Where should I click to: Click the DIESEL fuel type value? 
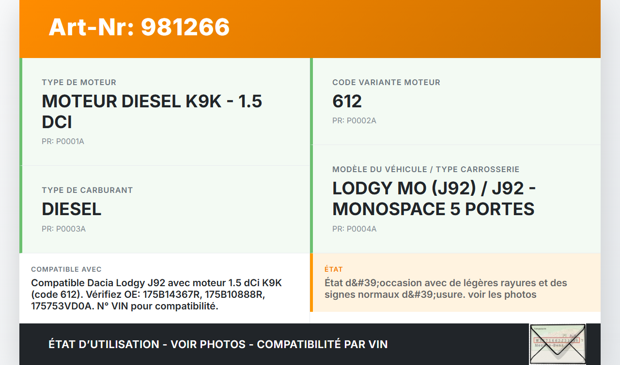(x=72, y=209)
